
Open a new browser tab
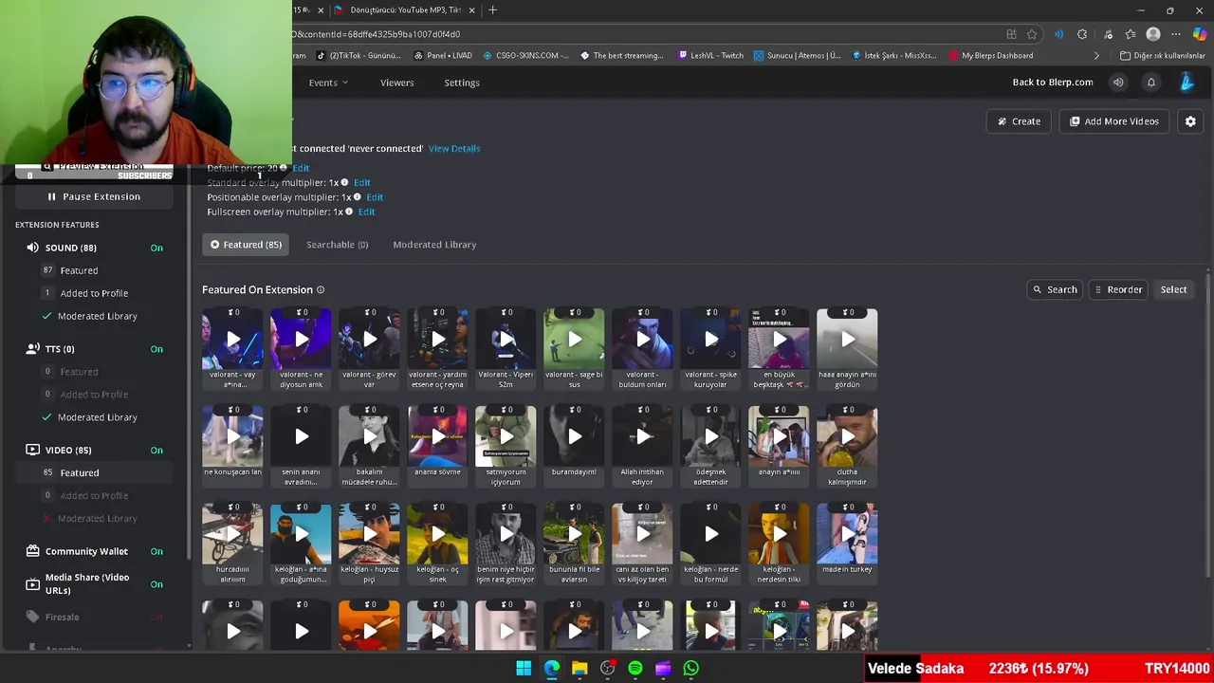click(x=492, y=10)
